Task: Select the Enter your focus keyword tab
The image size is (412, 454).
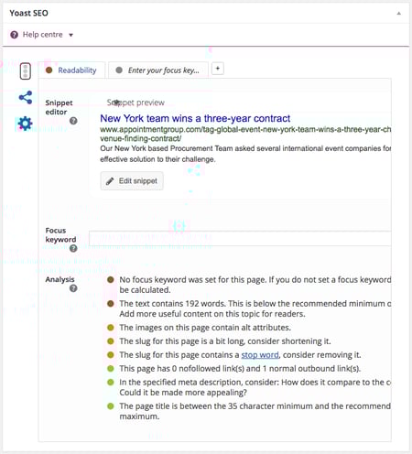Action: [158, 70]
